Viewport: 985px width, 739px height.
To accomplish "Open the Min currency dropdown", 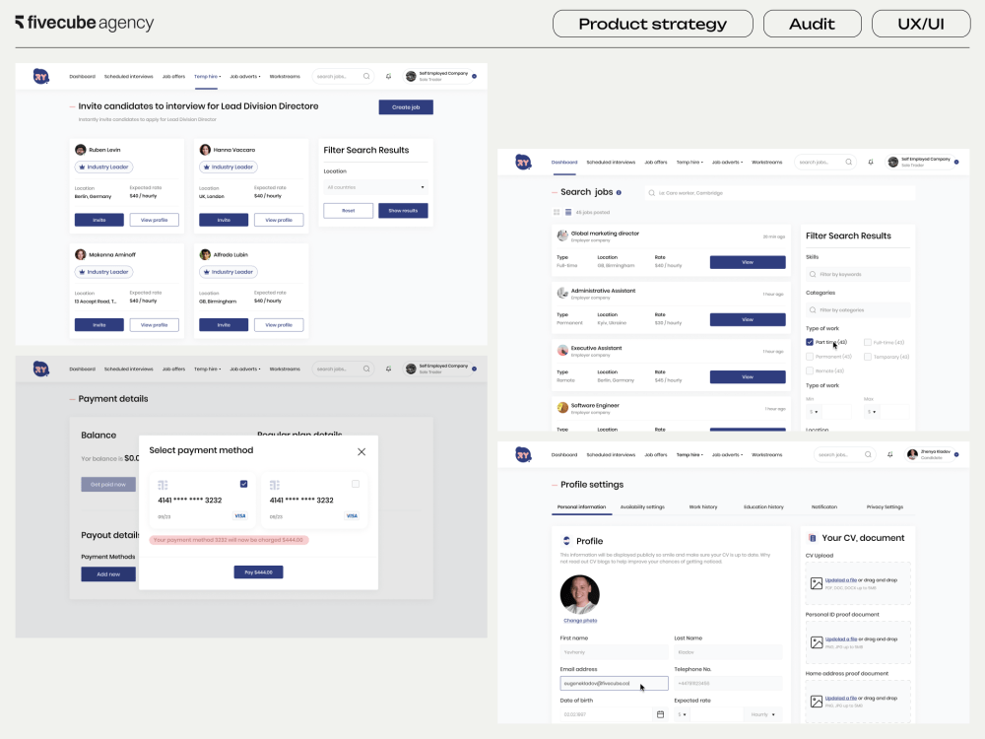I will coord(813,412).
